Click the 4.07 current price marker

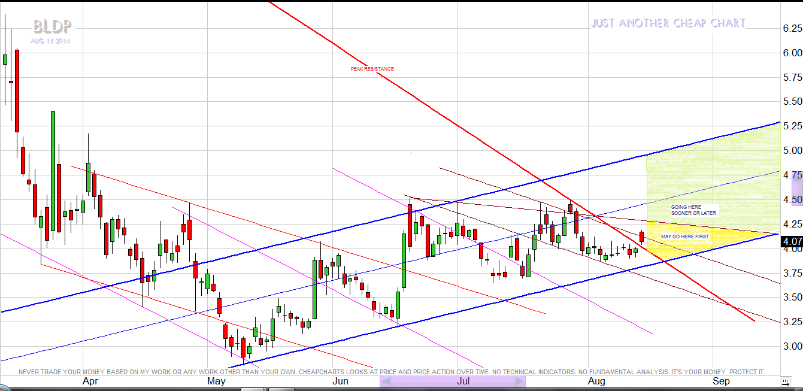coord(792,242)
